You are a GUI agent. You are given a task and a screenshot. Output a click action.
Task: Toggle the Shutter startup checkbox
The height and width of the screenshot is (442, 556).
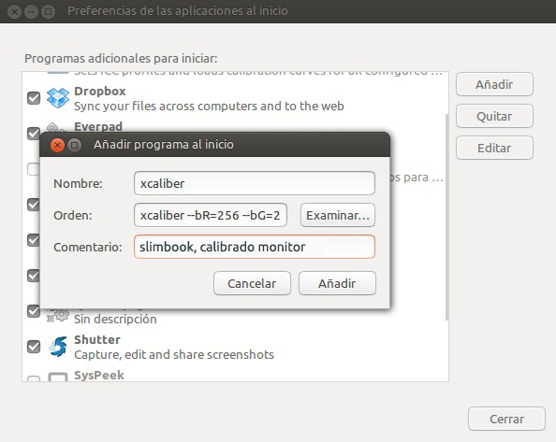point(34,347)
